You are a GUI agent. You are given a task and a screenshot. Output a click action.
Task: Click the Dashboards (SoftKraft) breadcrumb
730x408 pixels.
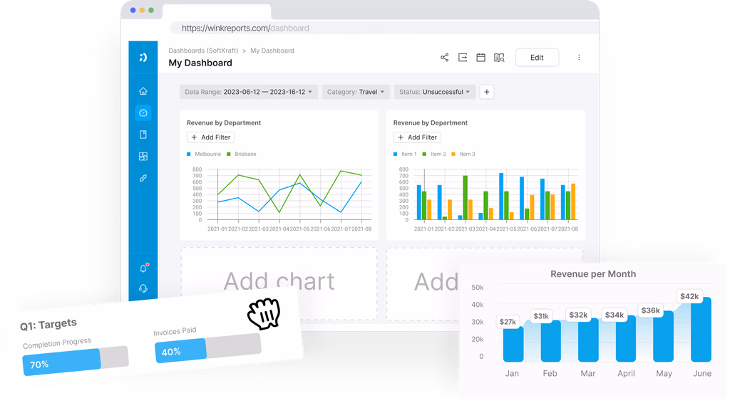pyautogui.click(x=202, y=51)
